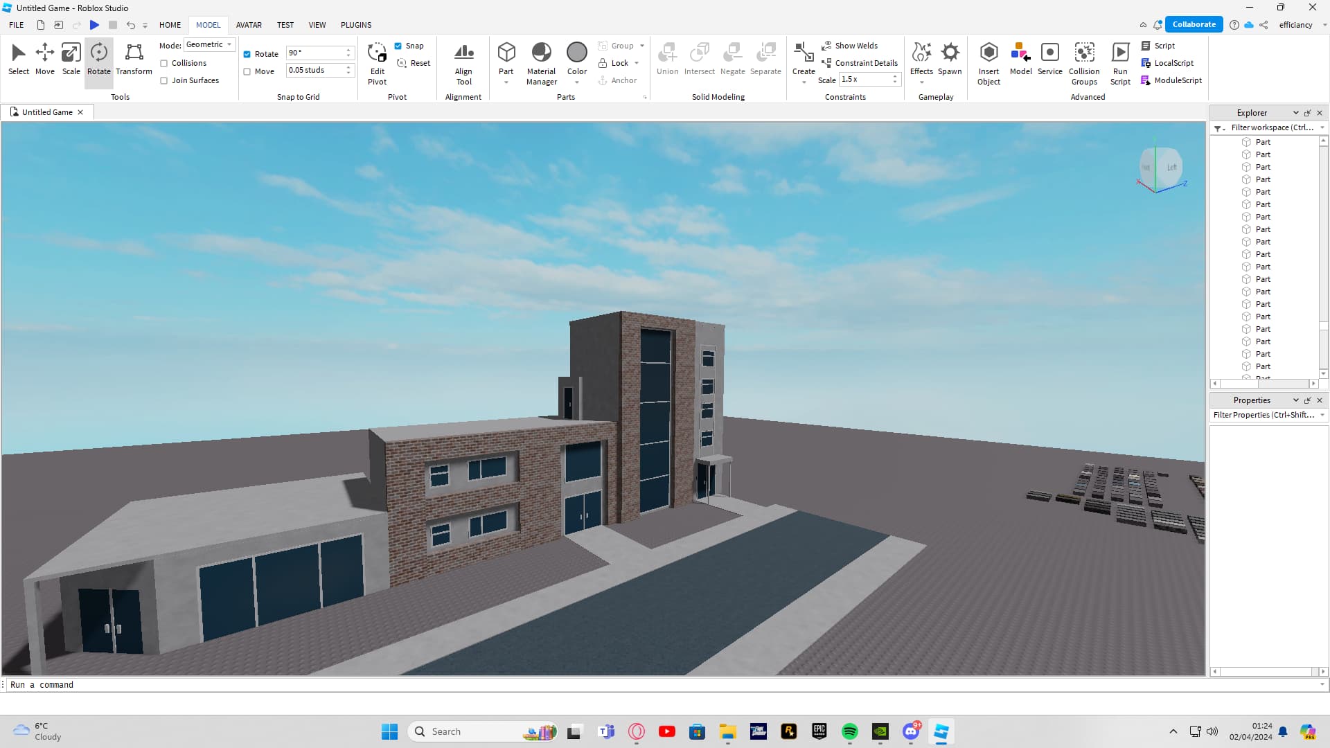Open the Mode Geometric dropdown

[x=210, y=44]
